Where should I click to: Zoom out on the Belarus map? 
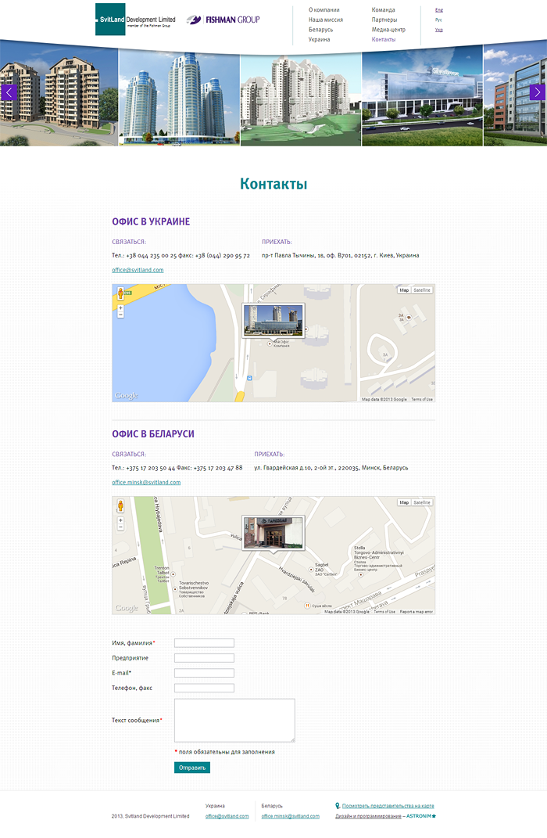coord(120,527)
